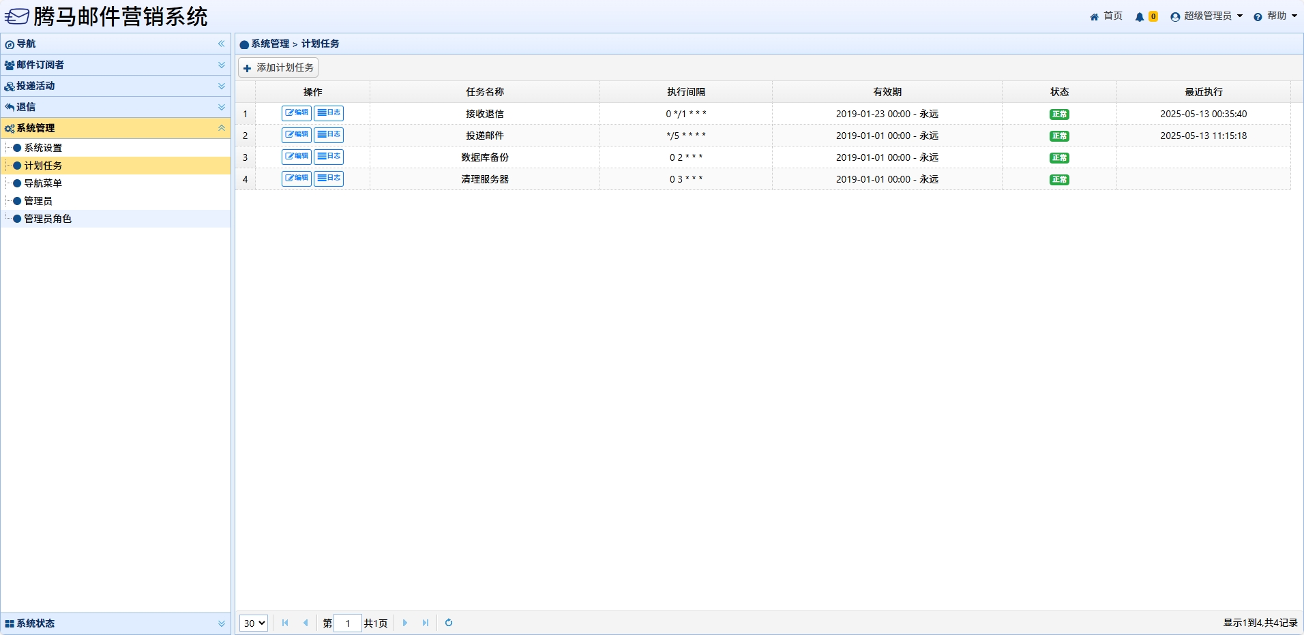The width and height of the screenshot is (1304, 635).
Task: Go to first page arrow
Action: pyautogui.click(x=285, y=623)
